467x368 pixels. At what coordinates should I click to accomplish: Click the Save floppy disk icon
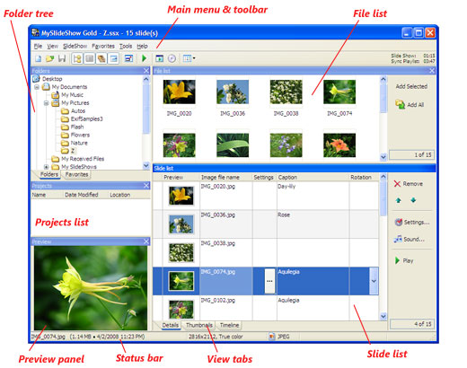pyautogui.click(x=62, y=58)
